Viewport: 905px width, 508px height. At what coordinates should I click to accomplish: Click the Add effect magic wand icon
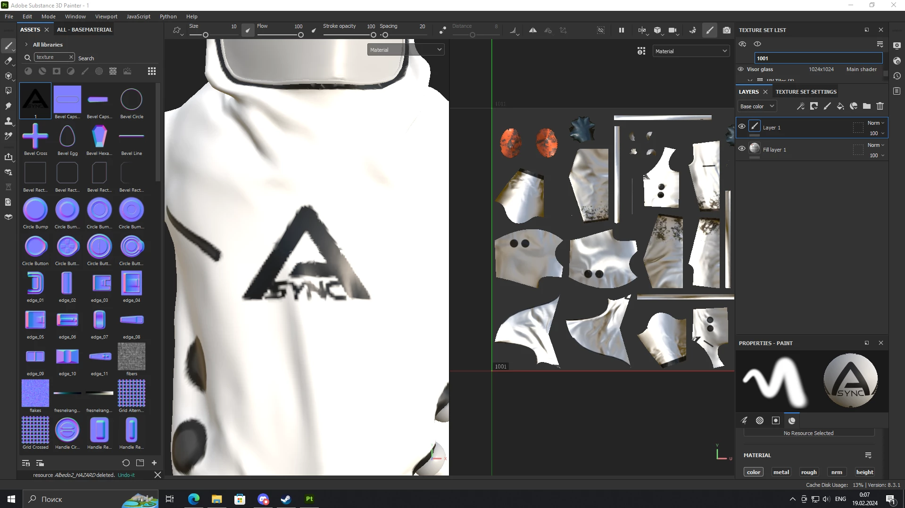(x=801, y=106)
